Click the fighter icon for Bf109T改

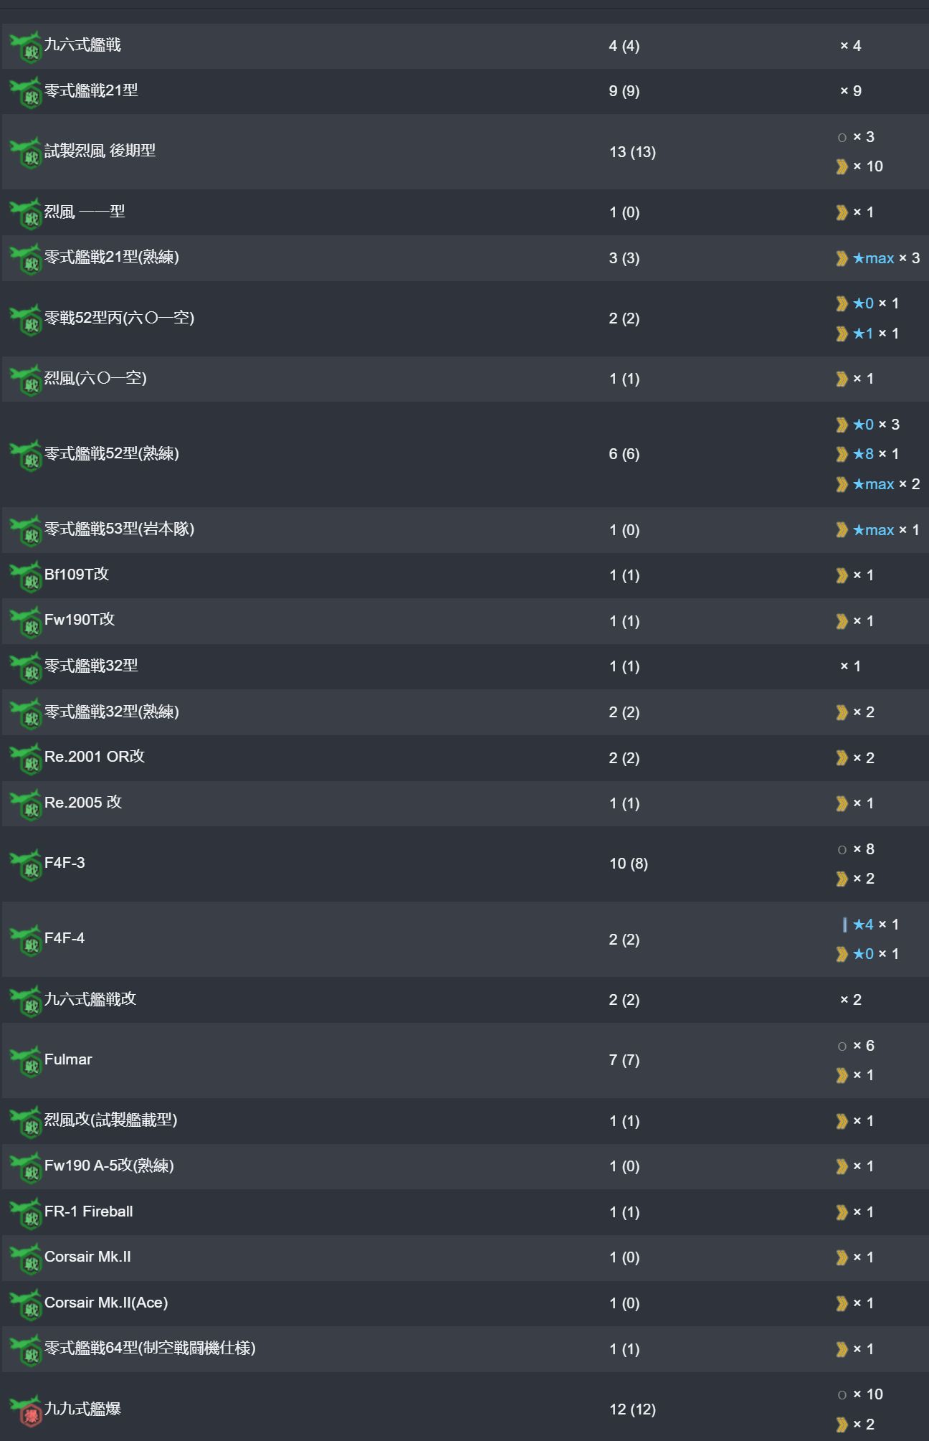(26, 575)
